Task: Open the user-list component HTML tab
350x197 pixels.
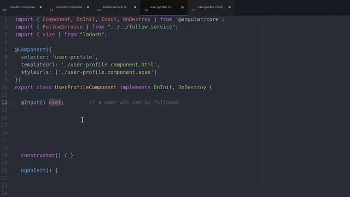Action: click(70, 7)
